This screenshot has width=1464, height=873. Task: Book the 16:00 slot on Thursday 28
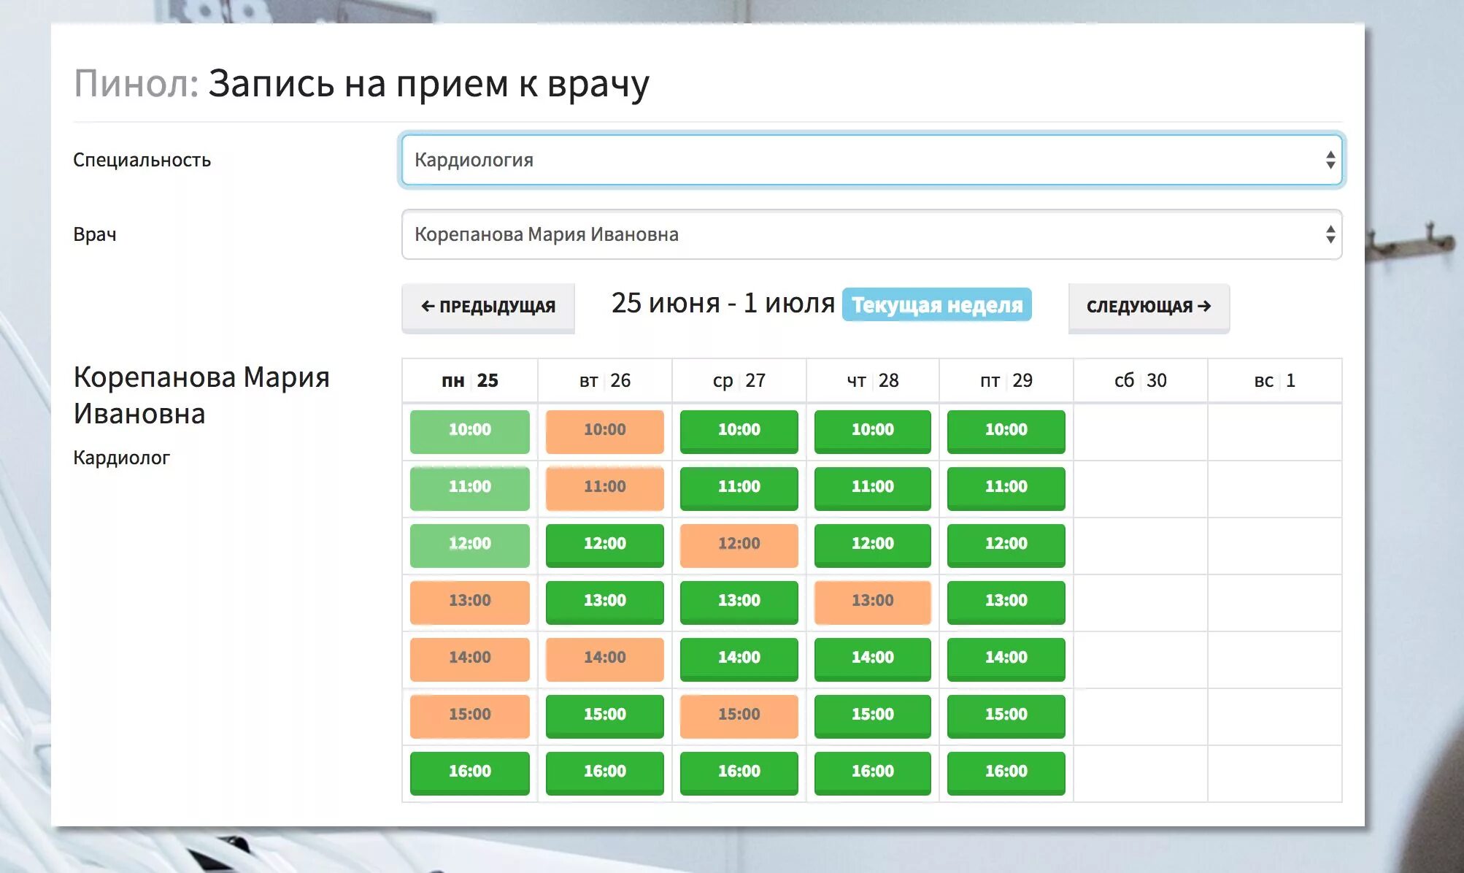click(873, 773)
